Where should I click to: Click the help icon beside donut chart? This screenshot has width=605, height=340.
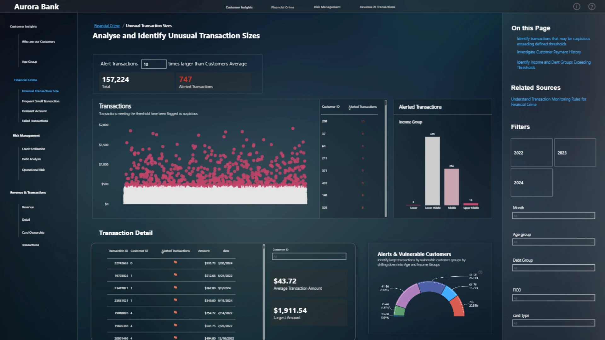(480, 272)
